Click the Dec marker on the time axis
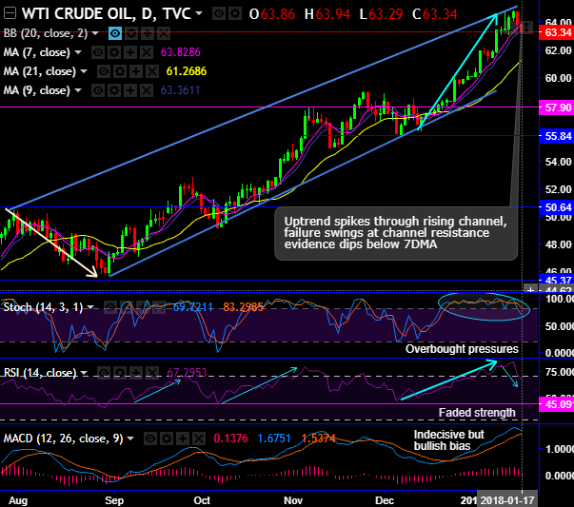The image size is (574, 507). click(x=385, y=500)
